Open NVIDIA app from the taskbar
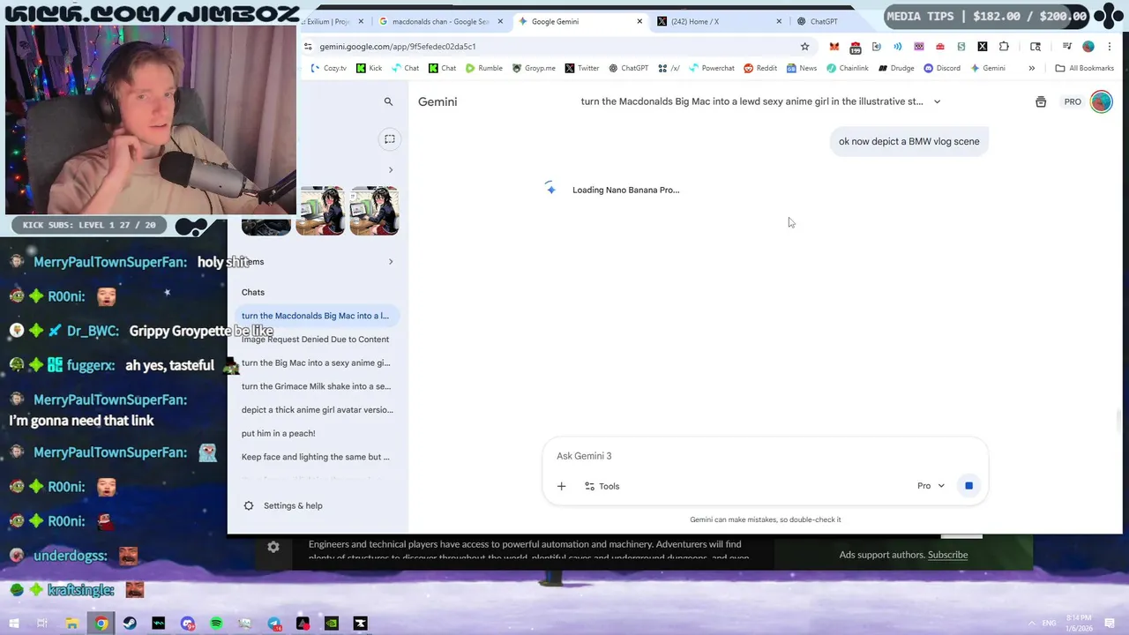 point(332,624)
